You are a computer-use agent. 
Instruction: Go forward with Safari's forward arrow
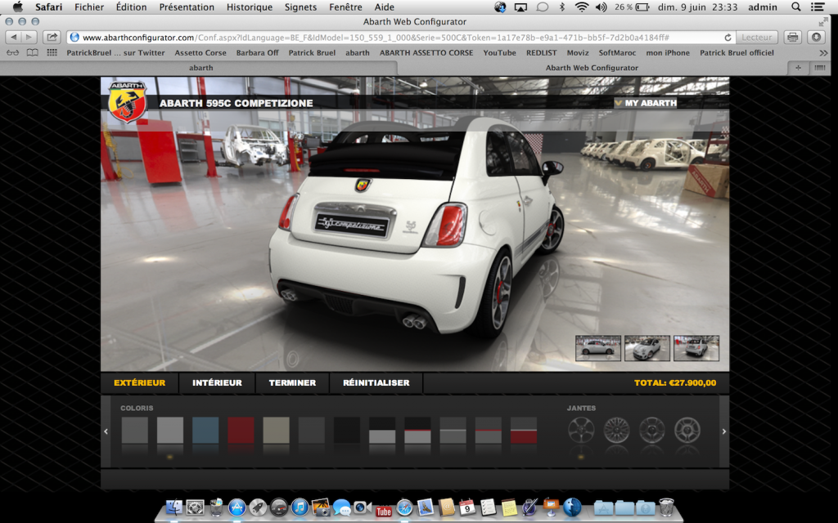tap(29, 38)
